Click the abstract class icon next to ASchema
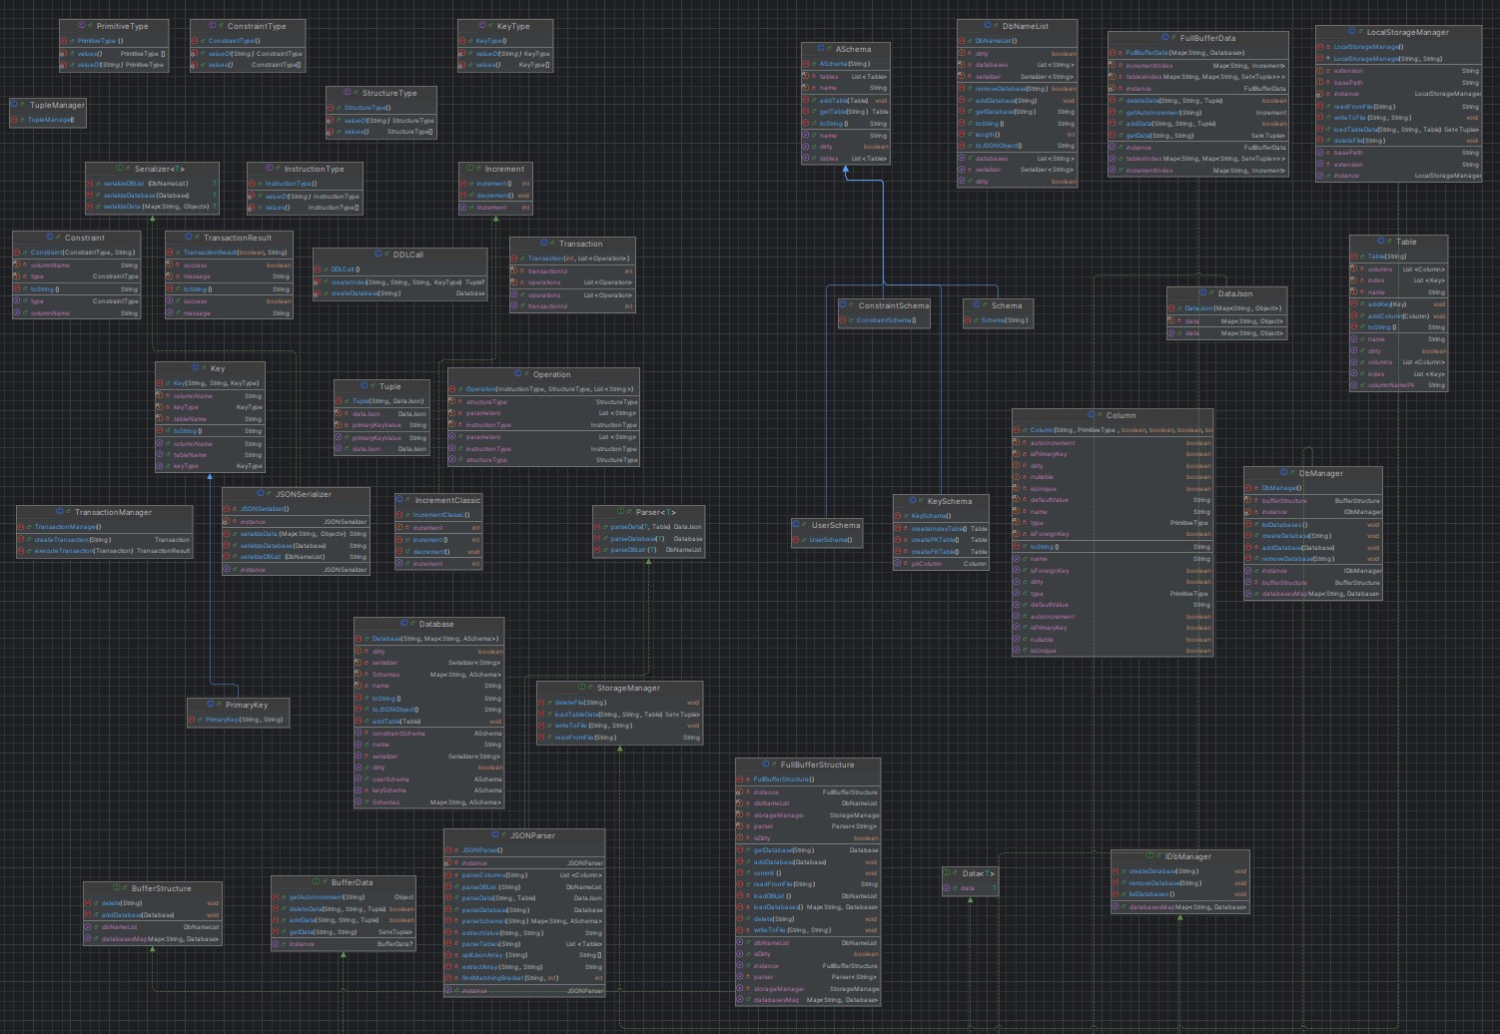The height and width of the screenshot is (1034, 1500). coord(821,49)
